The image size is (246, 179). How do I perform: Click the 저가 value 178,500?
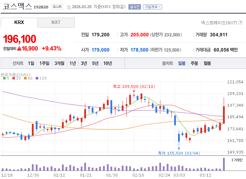[x=139, y=50]
